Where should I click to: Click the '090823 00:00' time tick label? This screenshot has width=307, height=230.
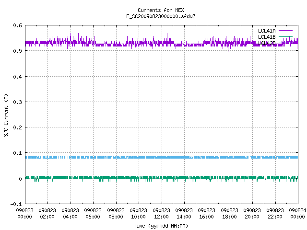pos(24,214)
